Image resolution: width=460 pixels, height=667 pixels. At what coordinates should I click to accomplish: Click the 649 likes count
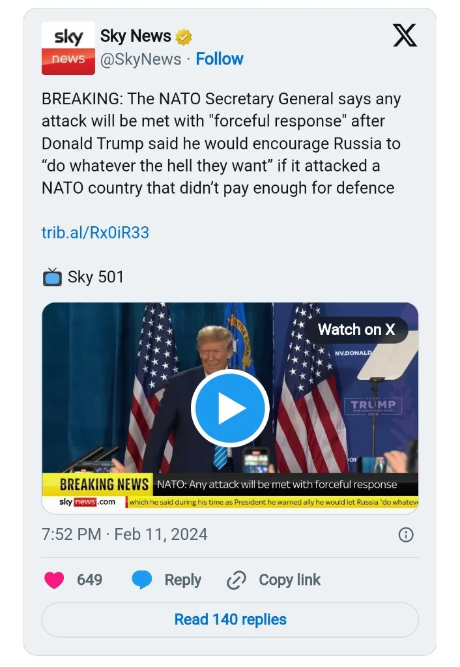(x=89, y=580)
